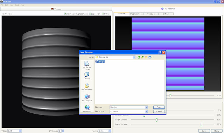Disable the Diffuse preview checkbox

point(103,14)
